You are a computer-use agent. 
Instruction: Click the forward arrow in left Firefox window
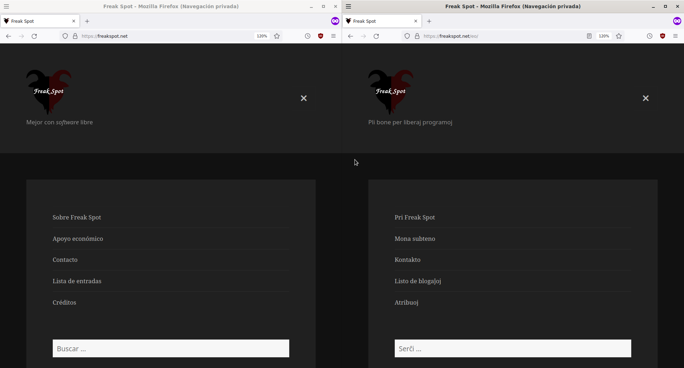pos(21,36)
